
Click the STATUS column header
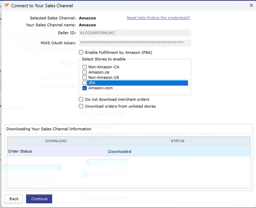coord(177,141)
